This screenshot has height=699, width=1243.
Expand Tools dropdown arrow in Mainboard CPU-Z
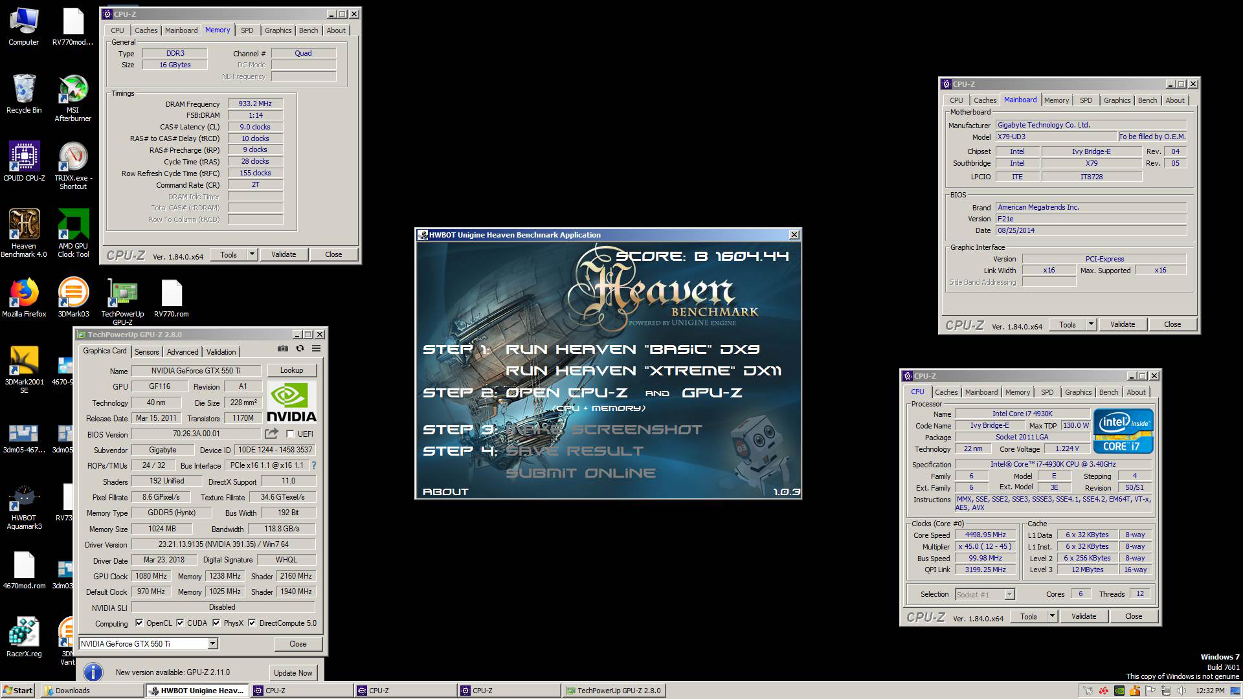pos(1092,324)
